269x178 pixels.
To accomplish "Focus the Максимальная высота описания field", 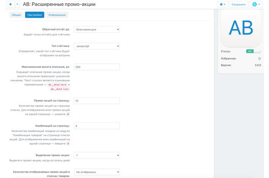I will [97, 67].
